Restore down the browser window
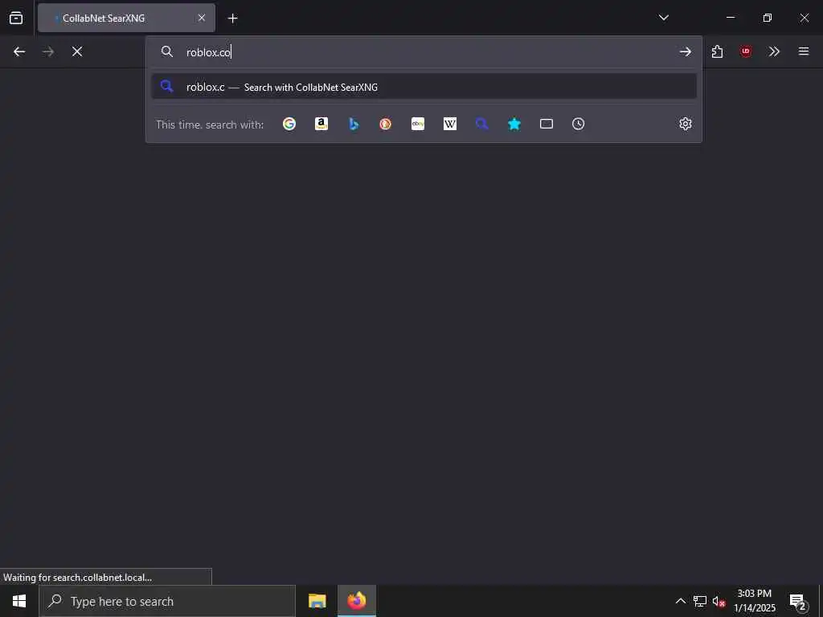The height and width of the screenshot is (617, 823). click(x=767, y=18)
